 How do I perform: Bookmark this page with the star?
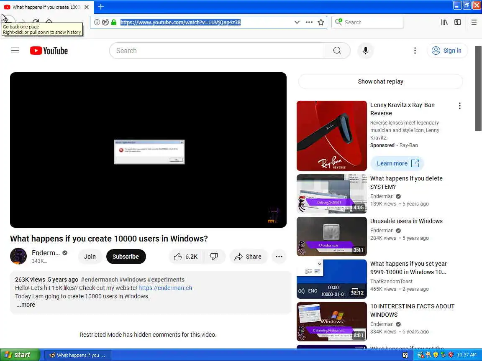(x=321, y=22)
